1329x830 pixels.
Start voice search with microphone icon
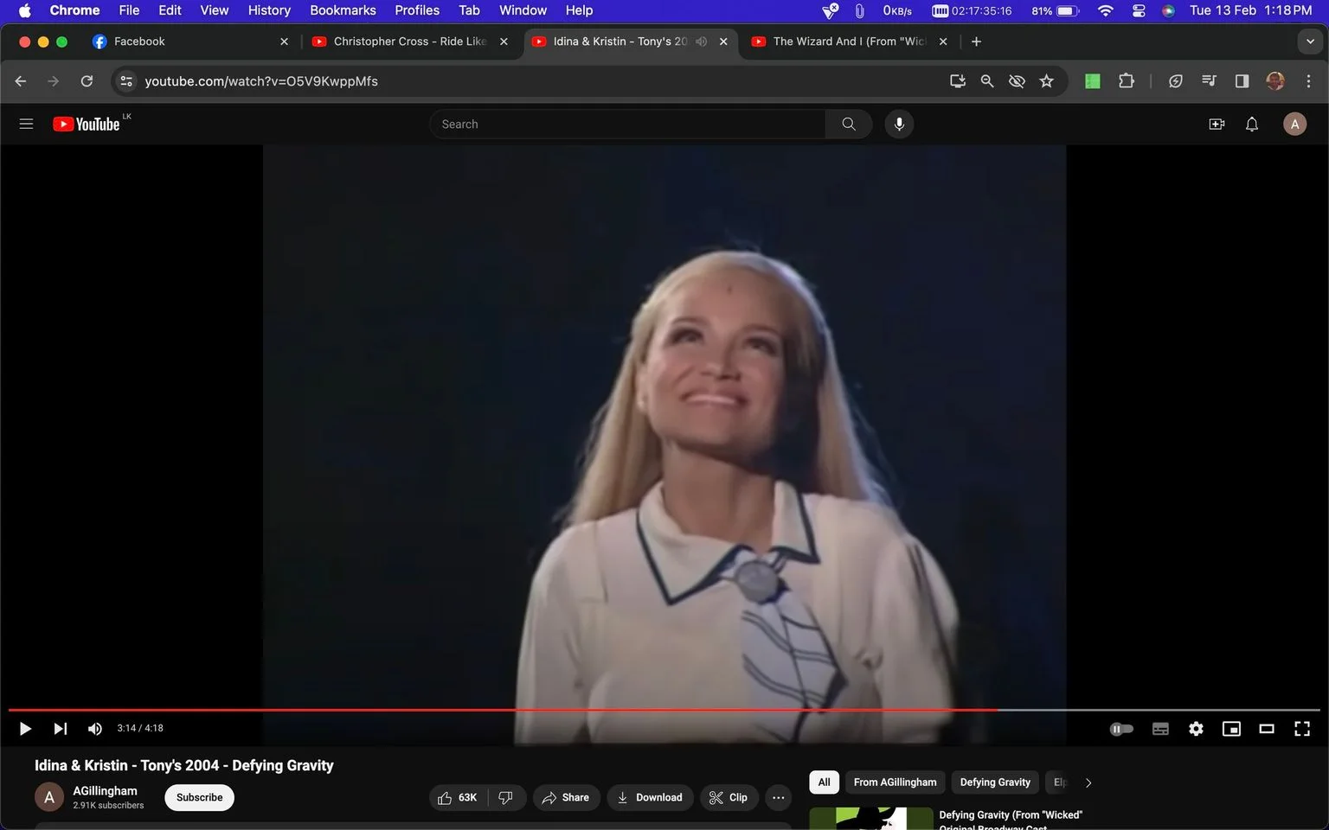[x=899, y=124]
